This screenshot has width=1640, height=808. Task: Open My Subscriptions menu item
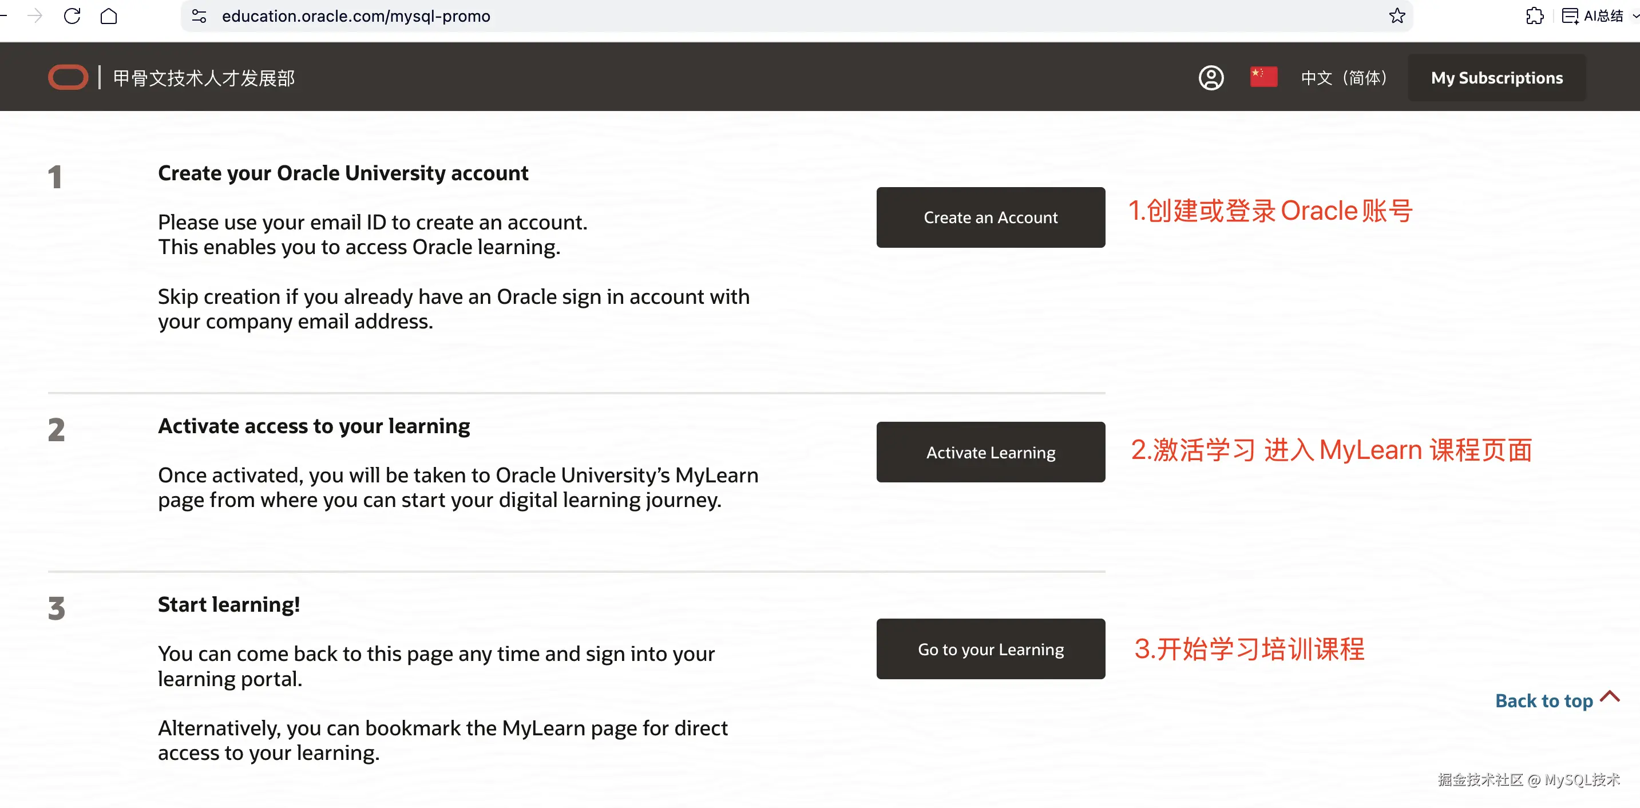pos(1496,78)
